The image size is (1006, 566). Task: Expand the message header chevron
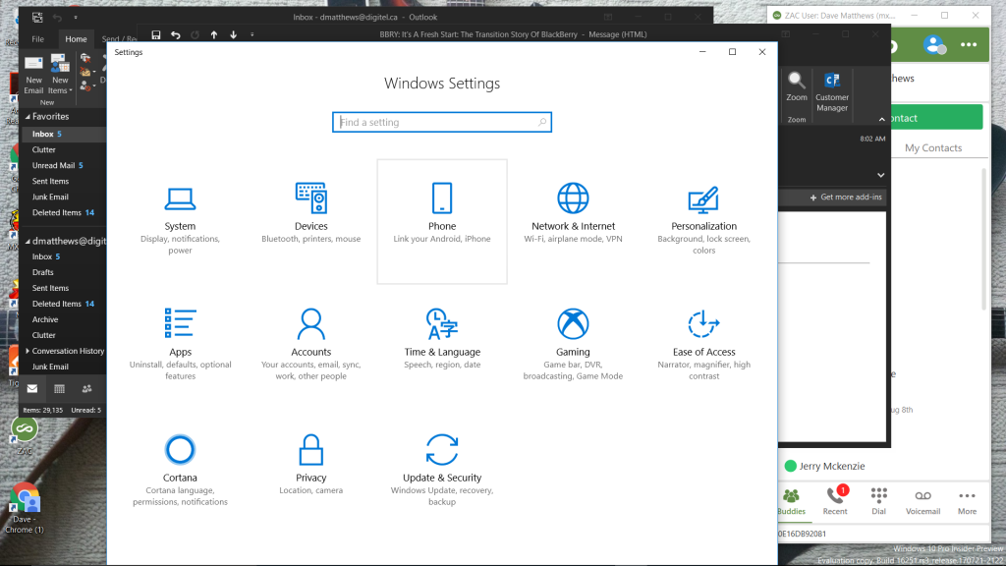pyautogui.click(x=881, y=175)
